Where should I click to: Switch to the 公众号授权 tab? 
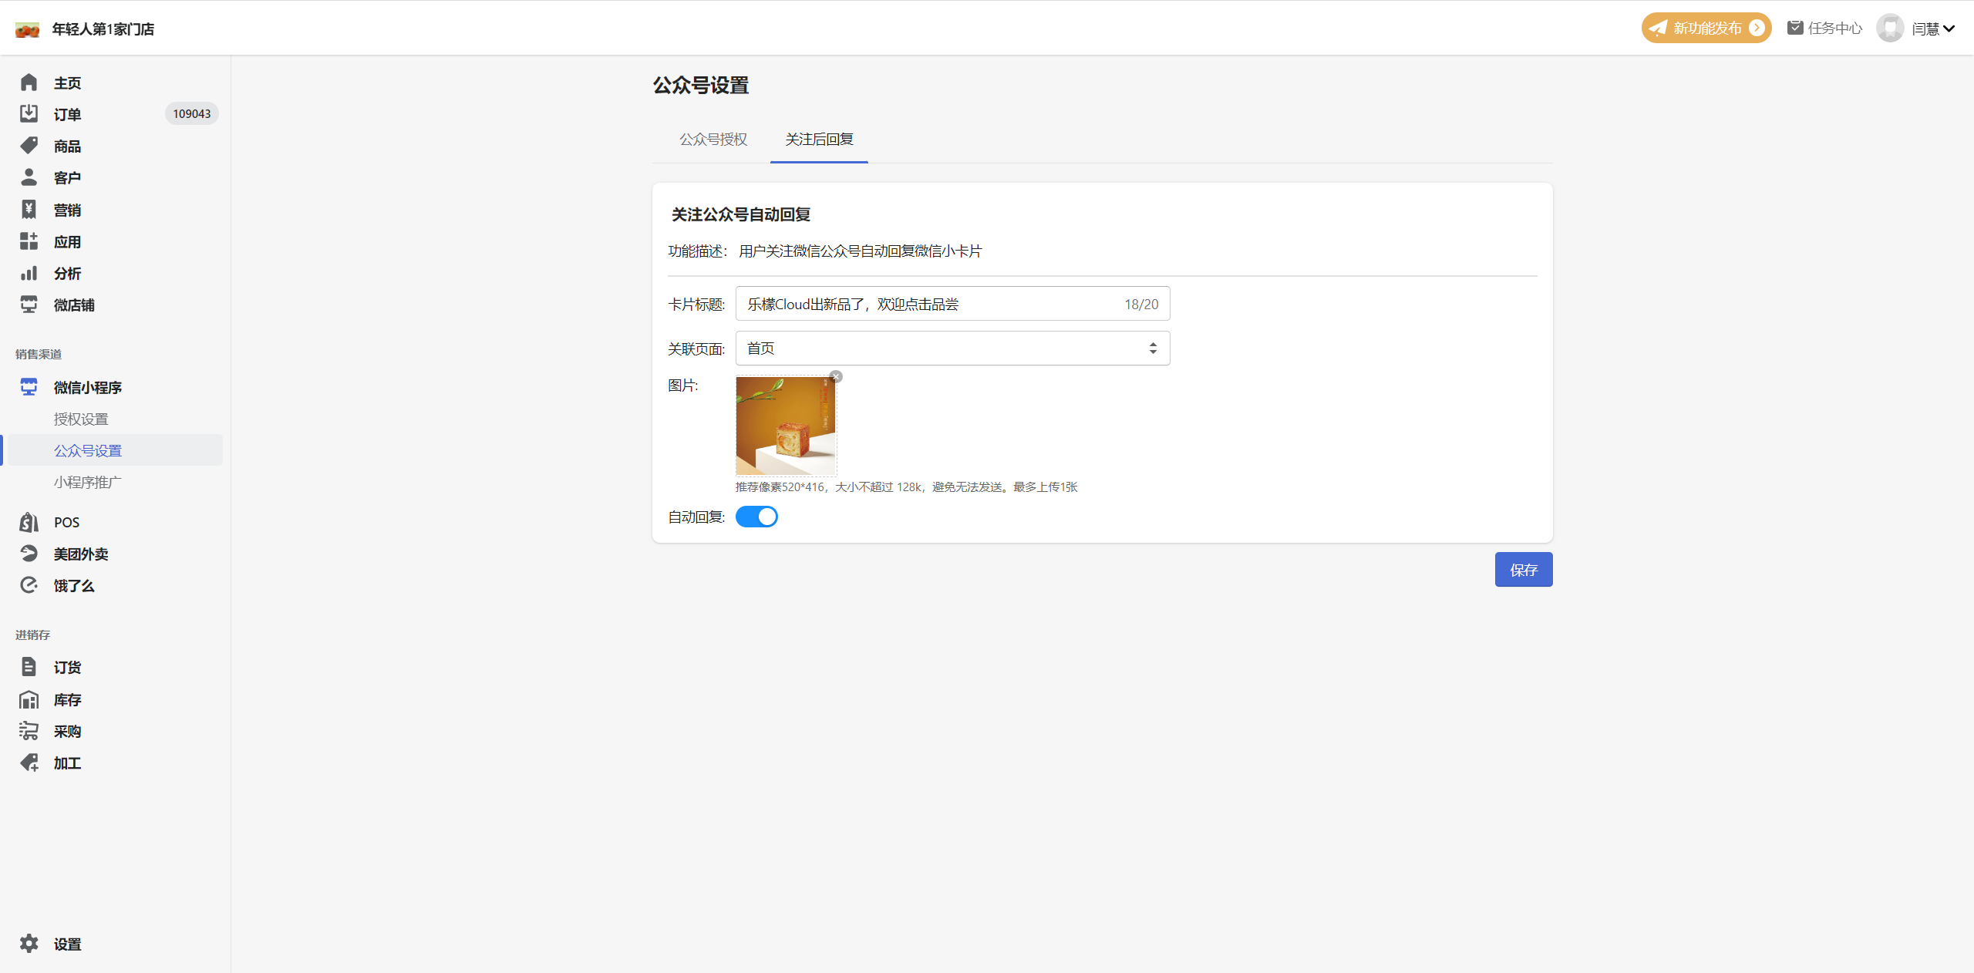(x=713, y=140)
